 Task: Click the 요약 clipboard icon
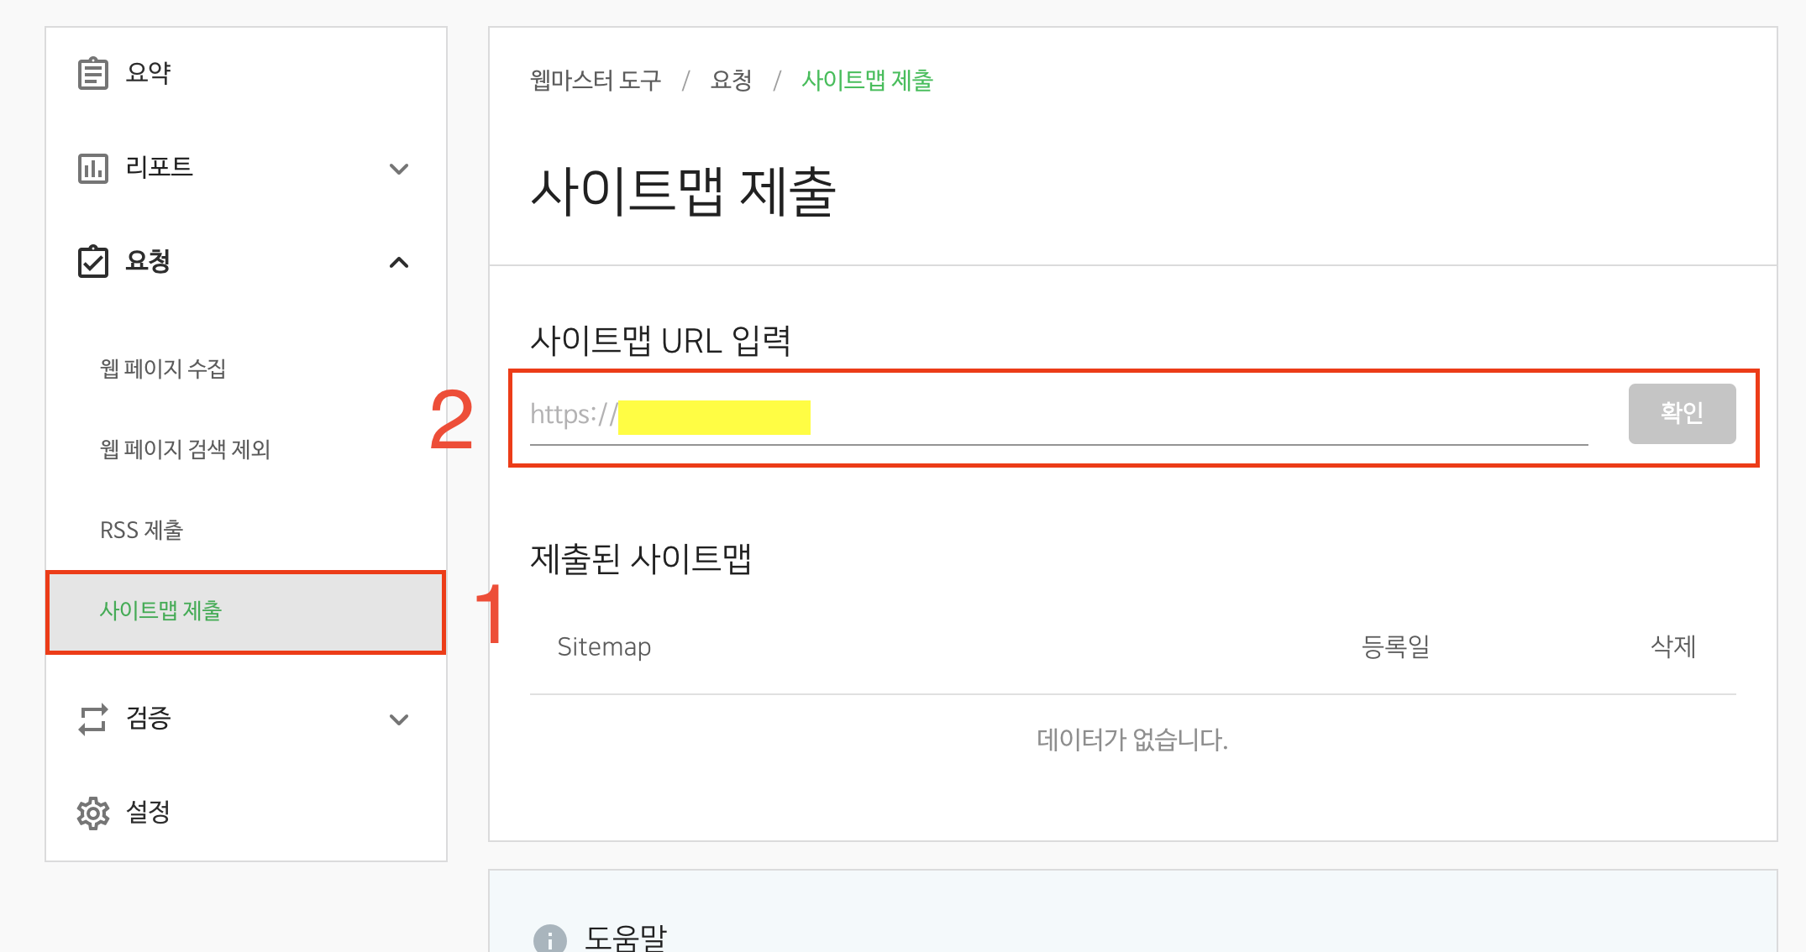tap(92, 73)
